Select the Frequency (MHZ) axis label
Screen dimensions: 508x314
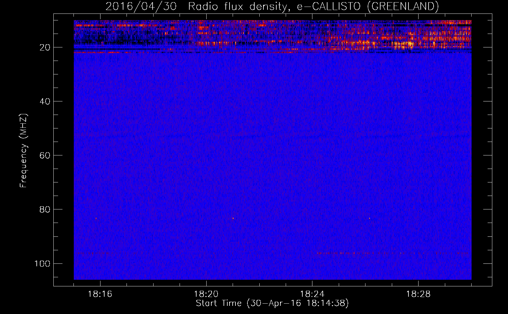click(24, 151)
